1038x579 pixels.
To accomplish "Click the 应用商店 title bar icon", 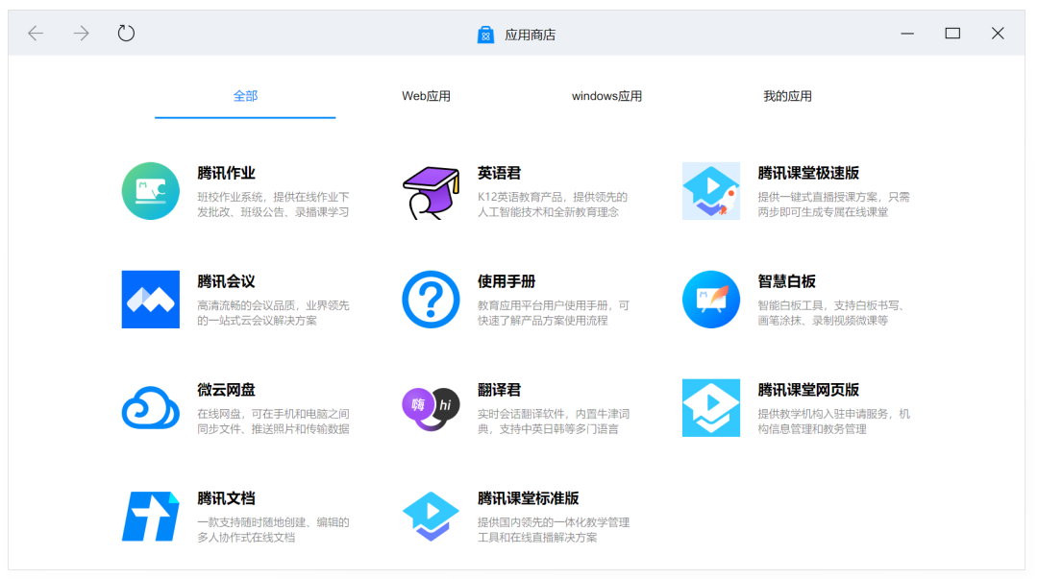I will (x=485, y=33).
